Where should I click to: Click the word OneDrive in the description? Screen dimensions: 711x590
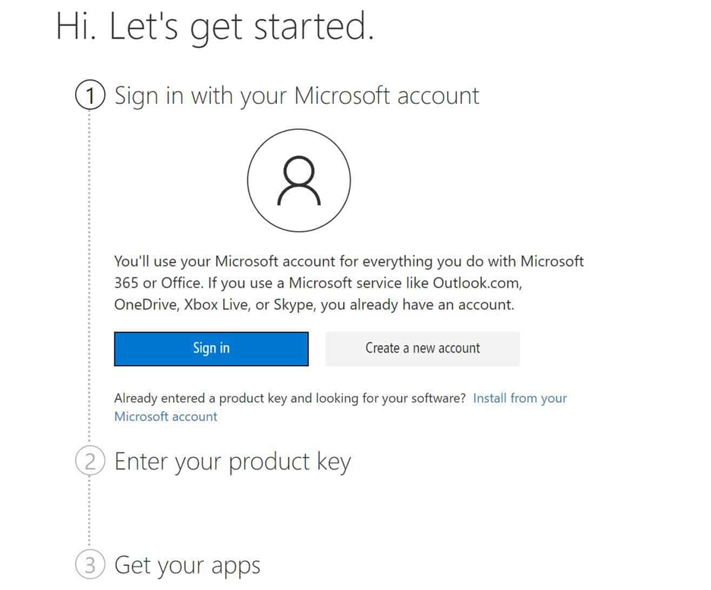click(x=146, y=305)
